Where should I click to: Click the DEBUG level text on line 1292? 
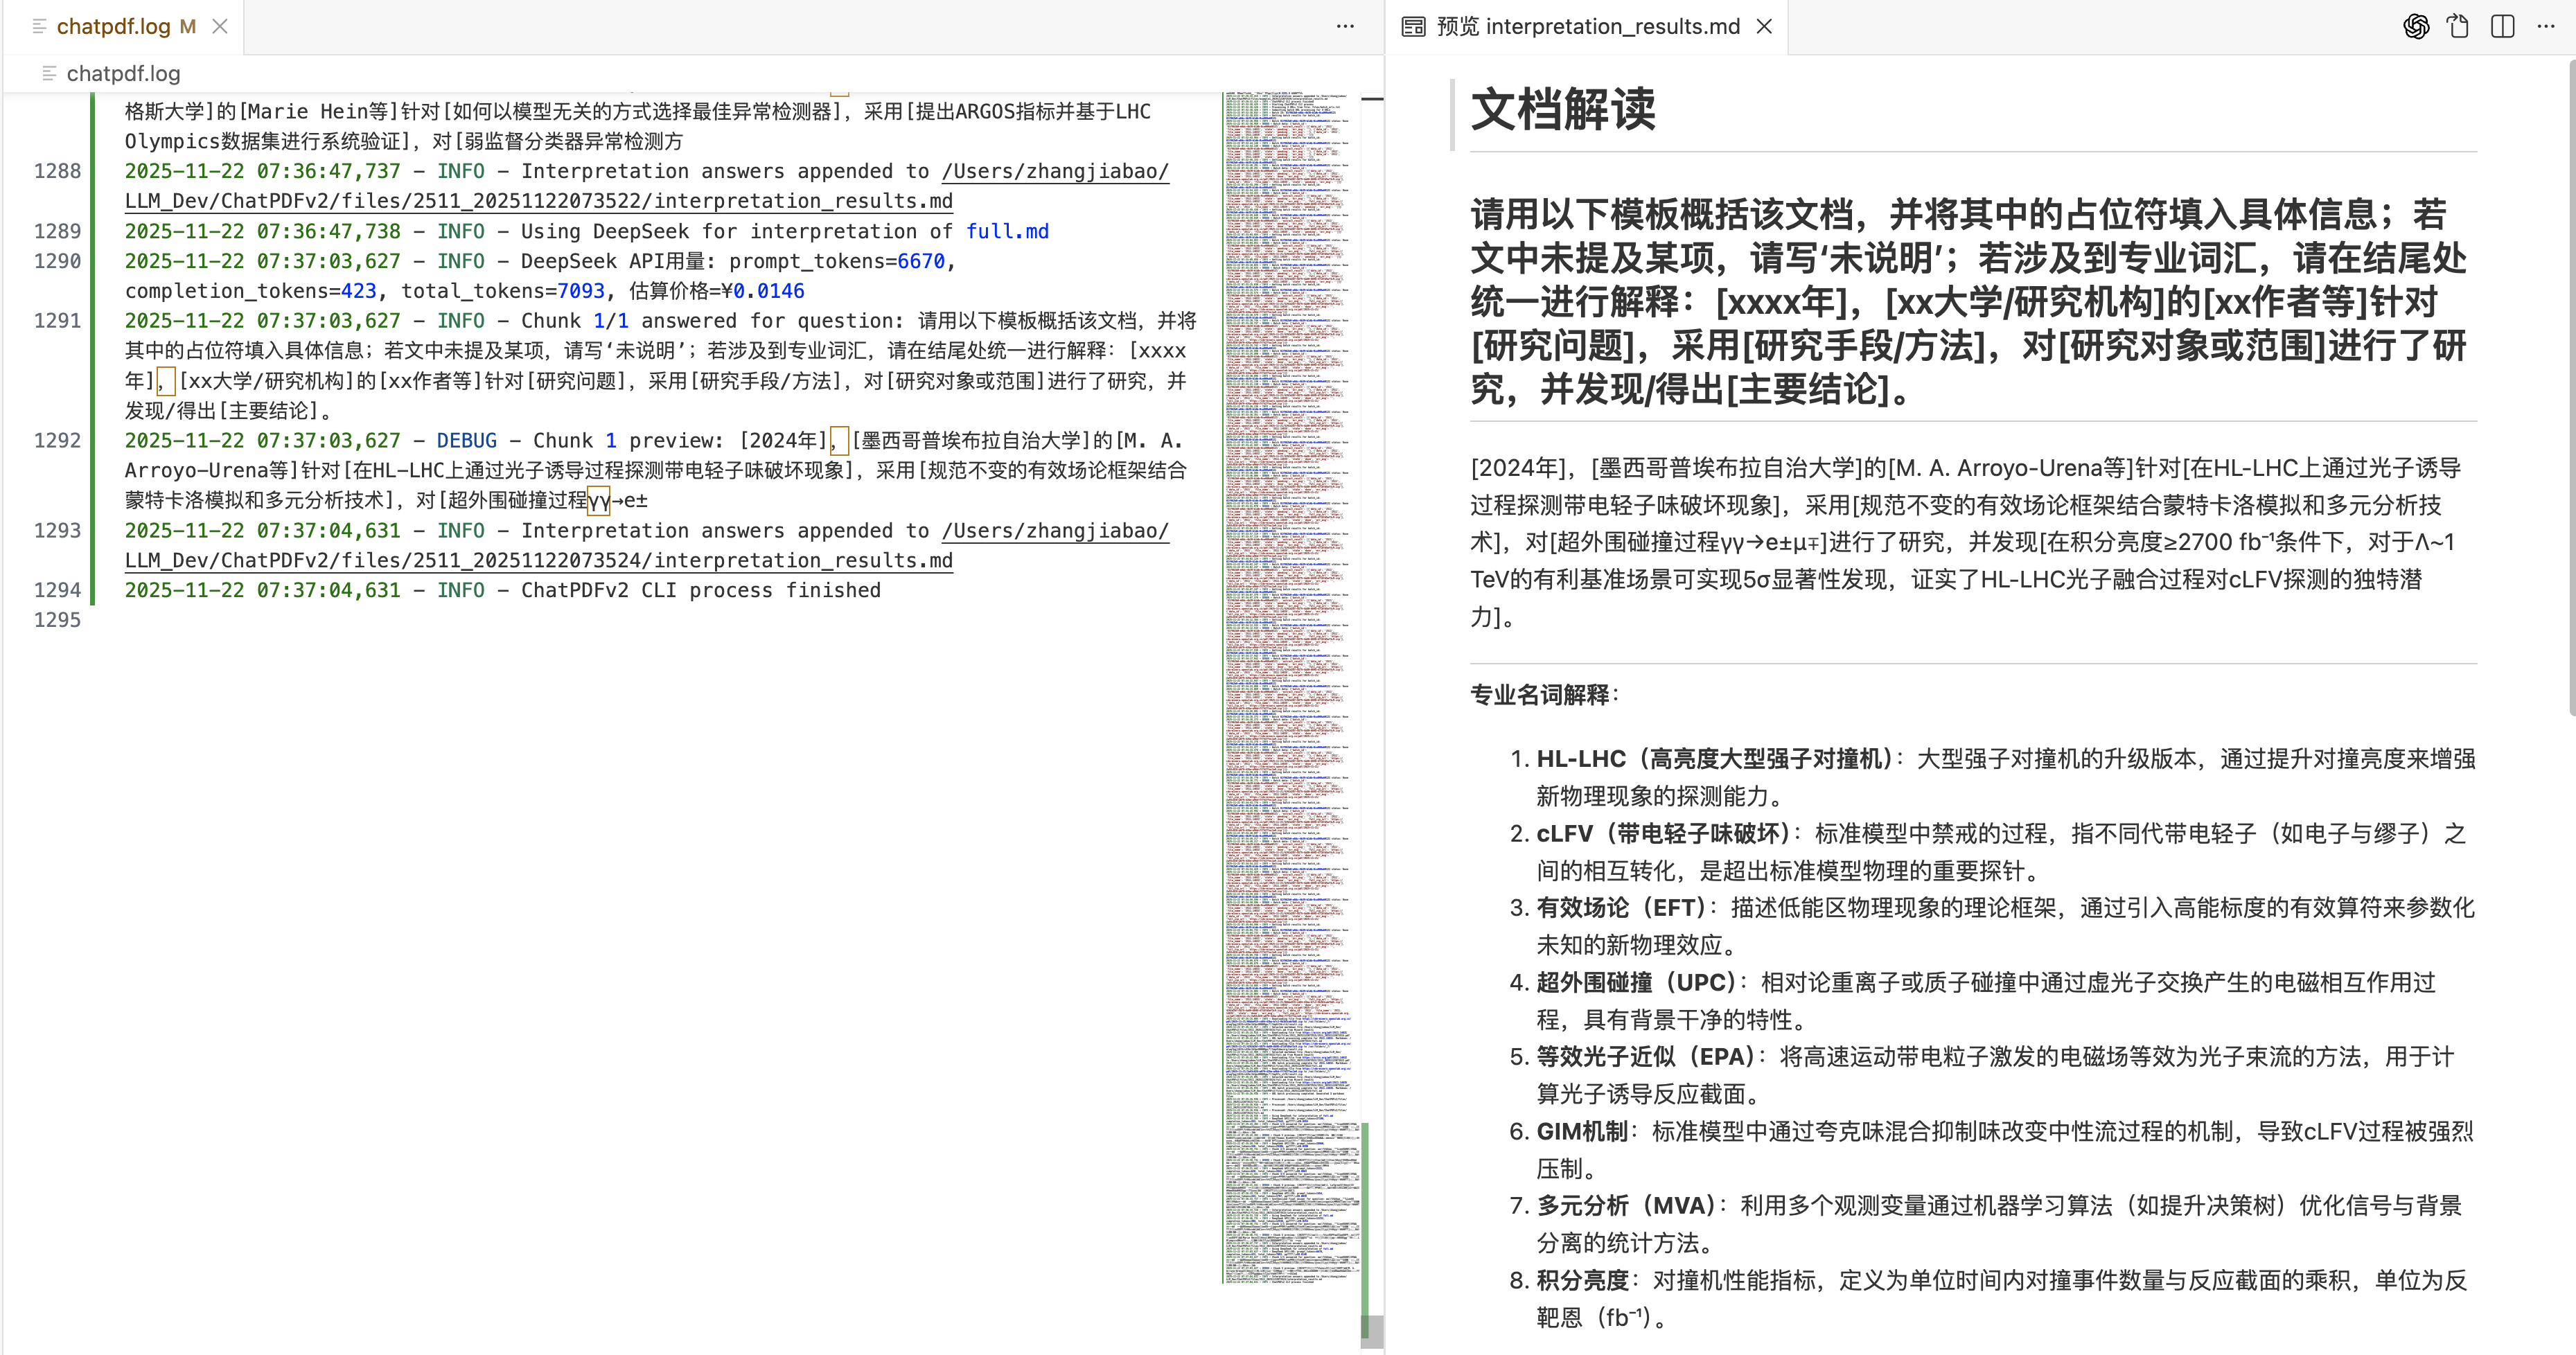click(x=466, y=441)
